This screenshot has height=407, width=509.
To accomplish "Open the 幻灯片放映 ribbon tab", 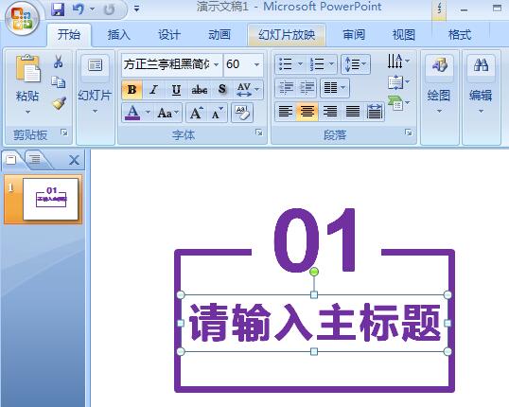I will click(x=287, y=35).
